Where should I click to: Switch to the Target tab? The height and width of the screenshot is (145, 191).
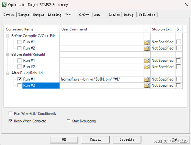24,15
